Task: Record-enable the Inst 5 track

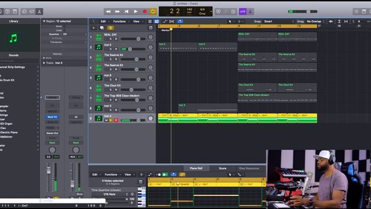Action: click(116, 49)
